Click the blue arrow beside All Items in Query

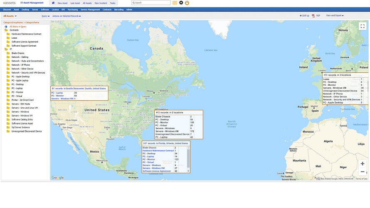[6, 27]
